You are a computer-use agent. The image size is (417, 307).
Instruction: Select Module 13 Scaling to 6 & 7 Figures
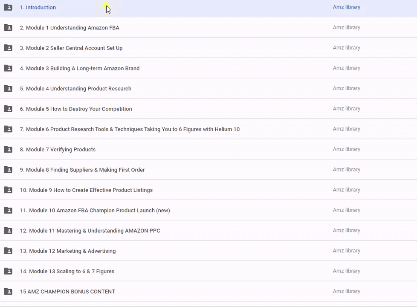coord(67,271)
